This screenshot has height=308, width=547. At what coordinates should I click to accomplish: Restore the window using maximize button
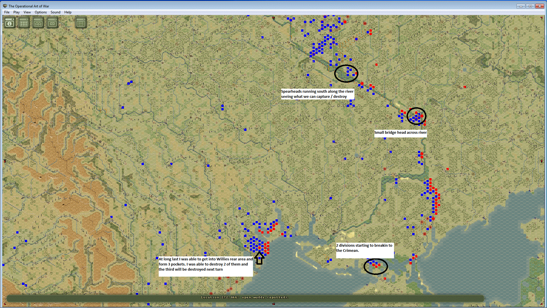(x=530, y=6)
